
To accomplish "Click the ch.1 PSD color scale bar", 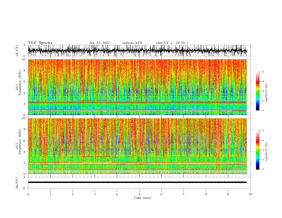I will click(257, 91).
